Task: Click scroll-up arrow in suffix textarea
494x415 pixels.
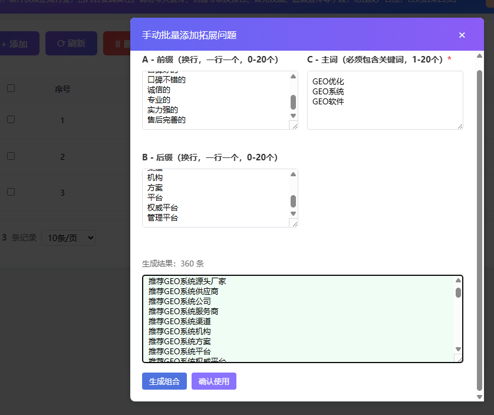Action: click(x=294, y=174)
